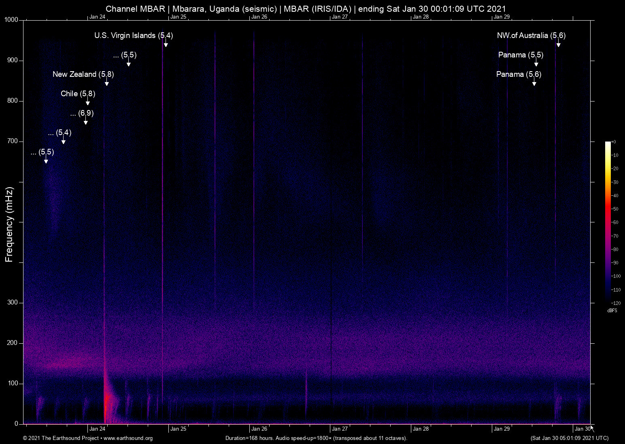Click the arrow marker below Panama (5.6)
625x444 pixels.
point(534,82)
